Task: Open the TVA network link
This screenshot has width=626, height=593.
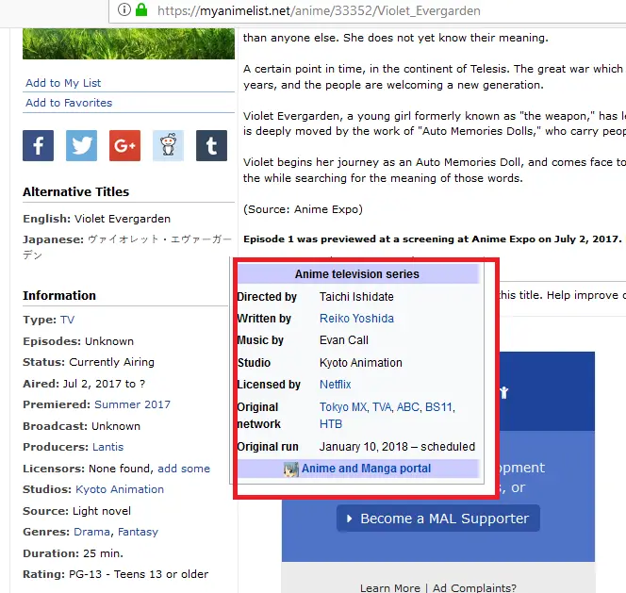Action: point(382,407)
